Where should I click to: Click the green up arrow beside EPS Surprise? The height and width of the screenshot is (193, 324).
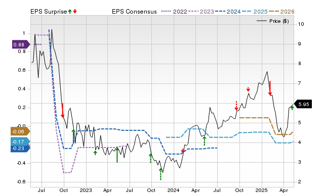70,12
